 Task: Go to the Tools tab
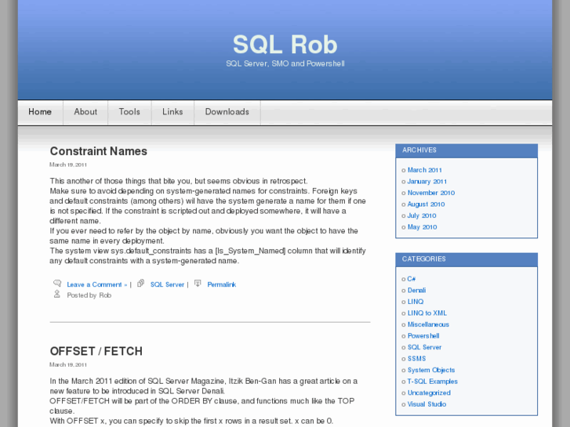129,112
